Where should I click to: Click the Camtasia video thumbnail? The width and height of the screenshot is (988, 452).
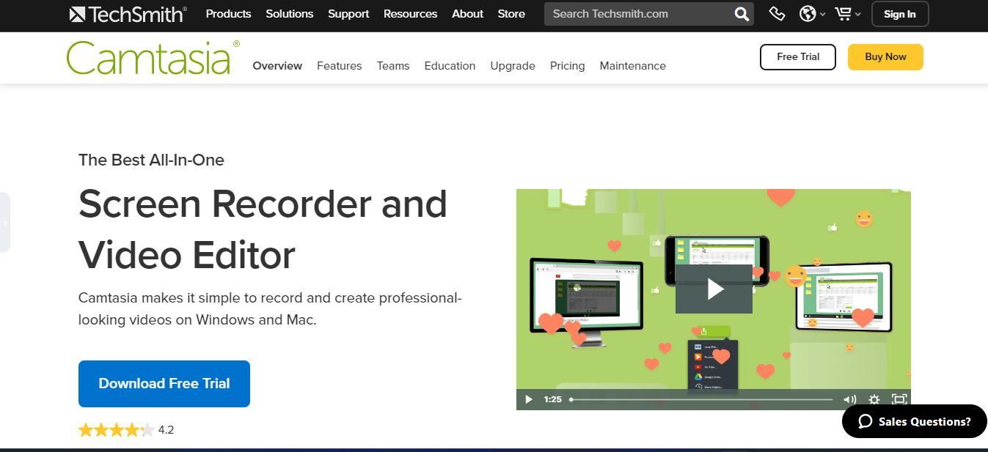pos(714,300)
